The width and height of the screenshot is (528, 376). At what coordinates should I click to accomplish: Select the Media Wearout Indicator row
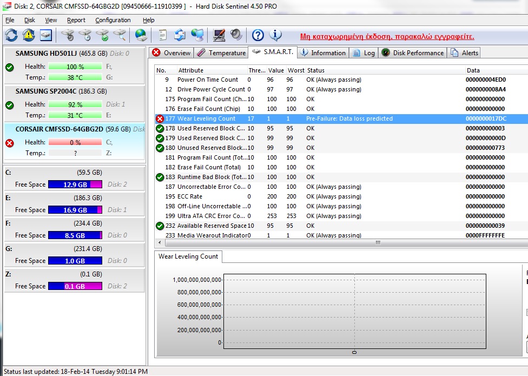(341, 235)
